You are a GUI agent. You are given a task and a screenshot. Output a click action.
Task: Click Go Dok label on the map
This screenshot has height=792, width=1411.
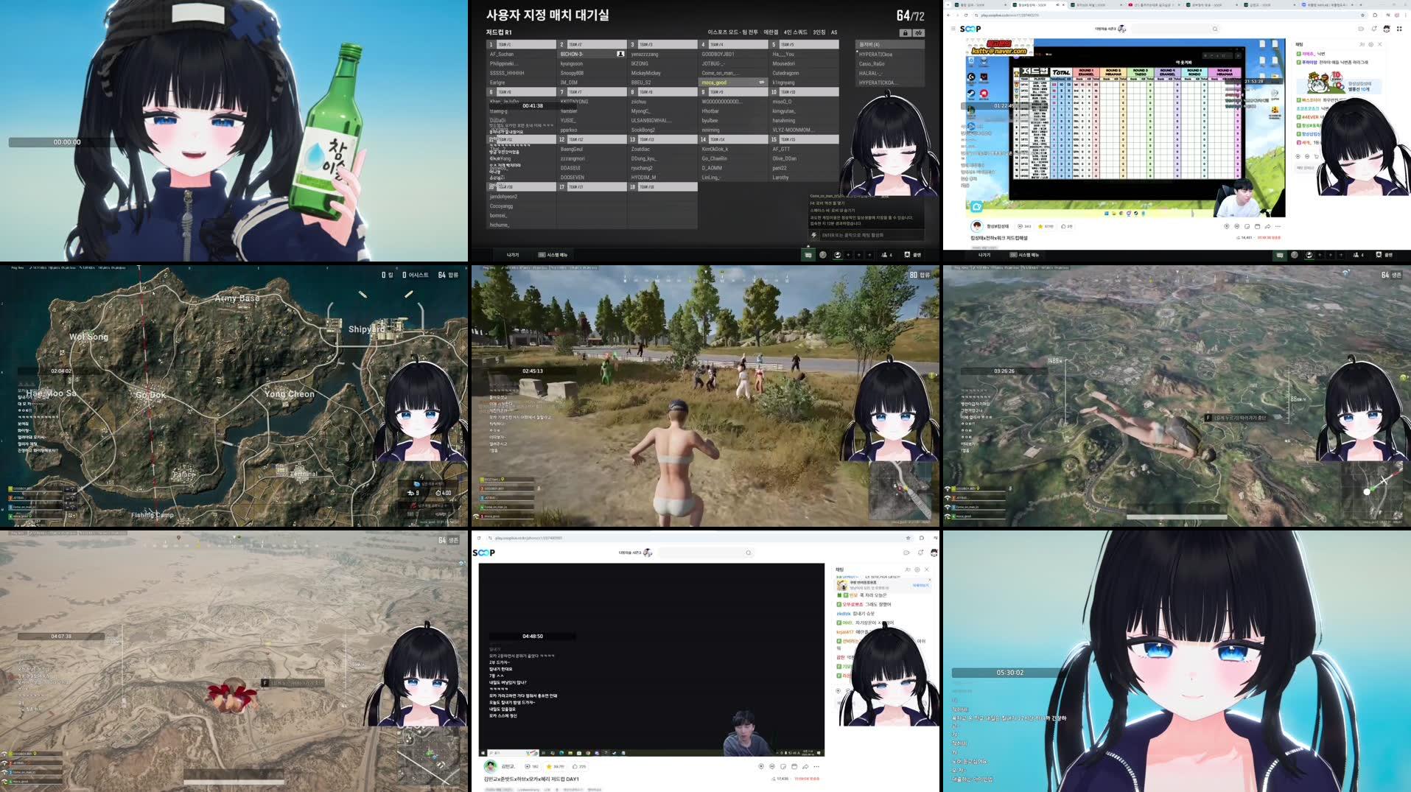[150, 395]
